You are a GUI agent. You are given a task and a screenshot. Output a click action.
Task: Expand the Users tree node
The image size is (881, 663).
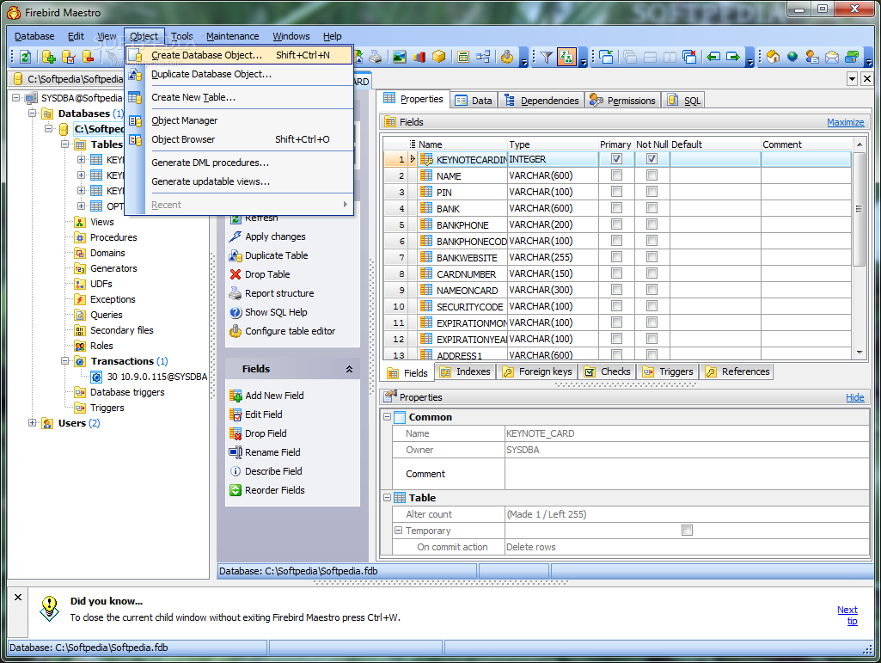click(x=32, y=423)
